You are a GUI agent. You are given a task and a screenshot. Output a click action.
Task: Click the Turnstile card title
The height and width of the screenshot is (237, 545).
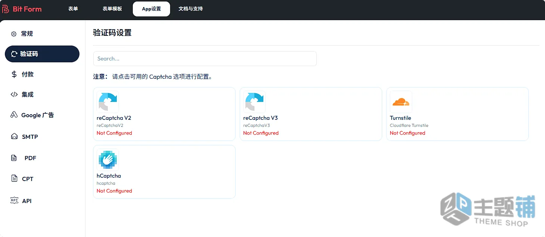400,118
